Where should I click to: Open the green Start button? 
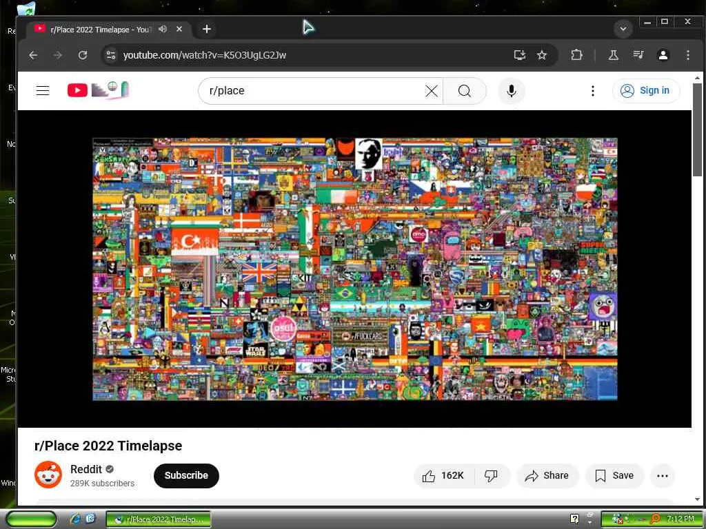[31, 519]
